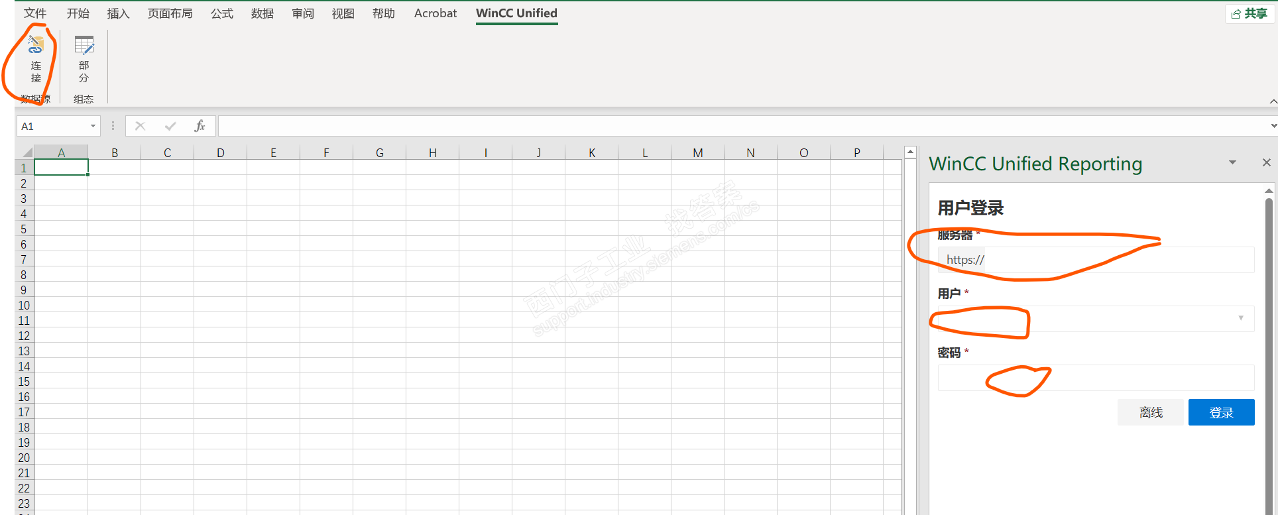Focus the 密码 password field
Screen dimensions: 1278x515
[1096, 378]
